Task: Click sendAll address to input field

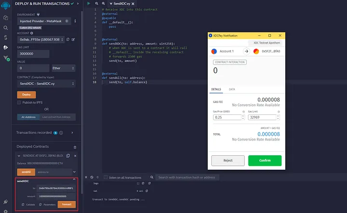Action: click(54, 172)
